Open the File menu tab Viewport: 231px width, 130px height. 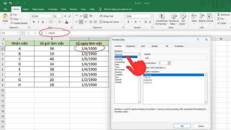click(x=5, y=9)
